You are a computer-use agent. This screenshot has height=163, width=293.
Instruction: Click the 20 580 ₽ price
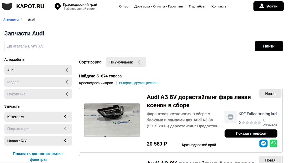157,144
